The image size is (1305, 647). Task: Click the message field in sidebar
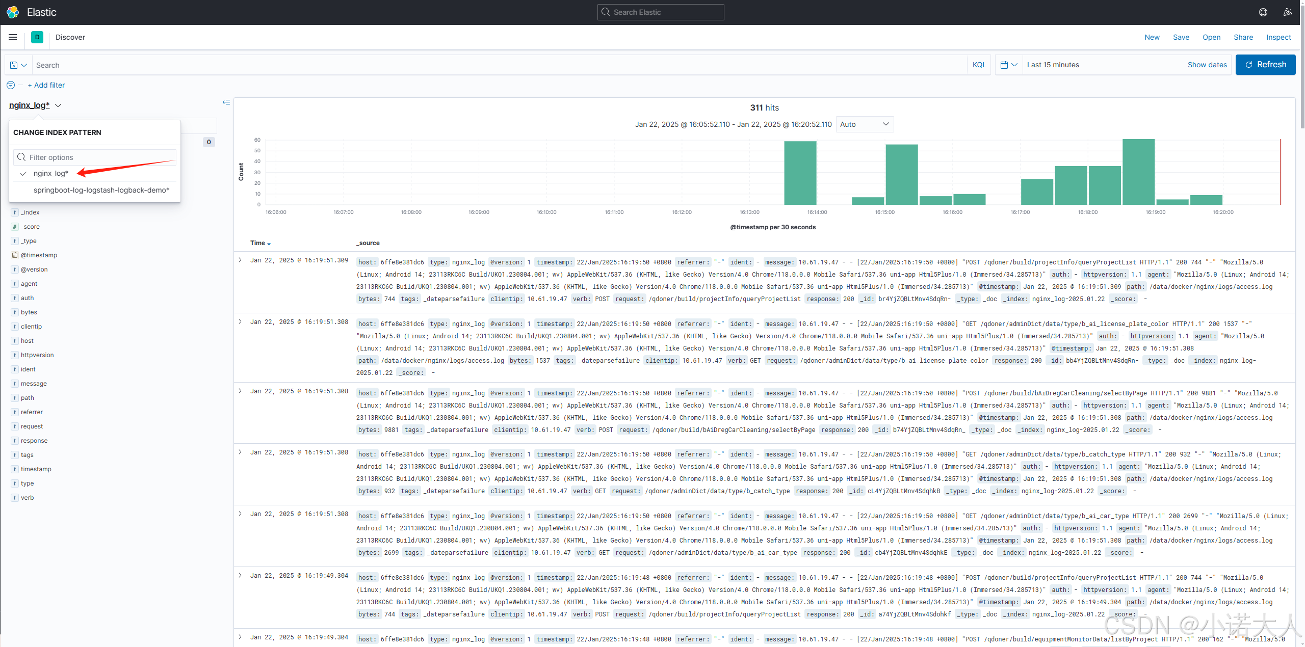click(x=34, y=384)
